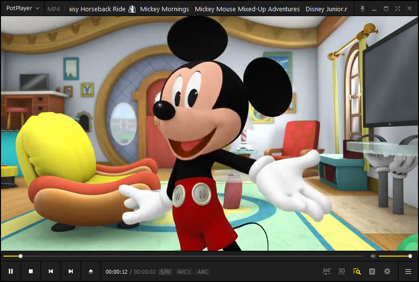Screen dimensions: 419x282
Task: Click the volume slider handle
Action: click(x=410, y=256)
